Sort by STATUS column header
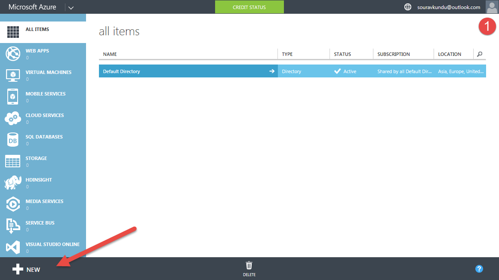Viewport: 499px width, 280px height. pos(342,54)
